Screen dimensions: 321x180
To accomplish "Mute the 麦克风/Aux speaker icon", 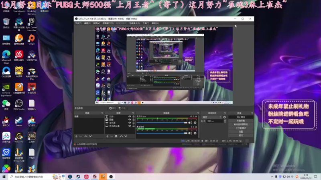I will click(x=190, y=123).
